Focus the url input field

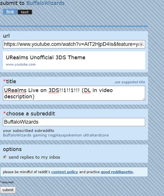[x=74, y=44]
